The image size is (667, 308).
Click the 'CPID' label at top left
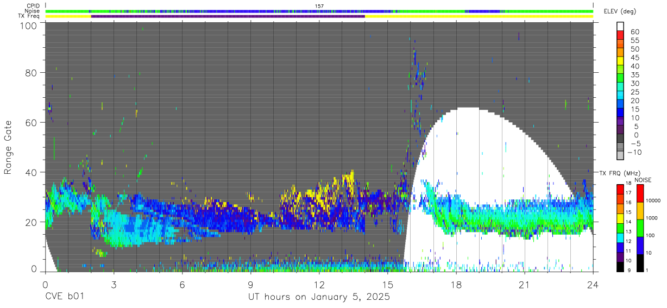coord(34,6)
